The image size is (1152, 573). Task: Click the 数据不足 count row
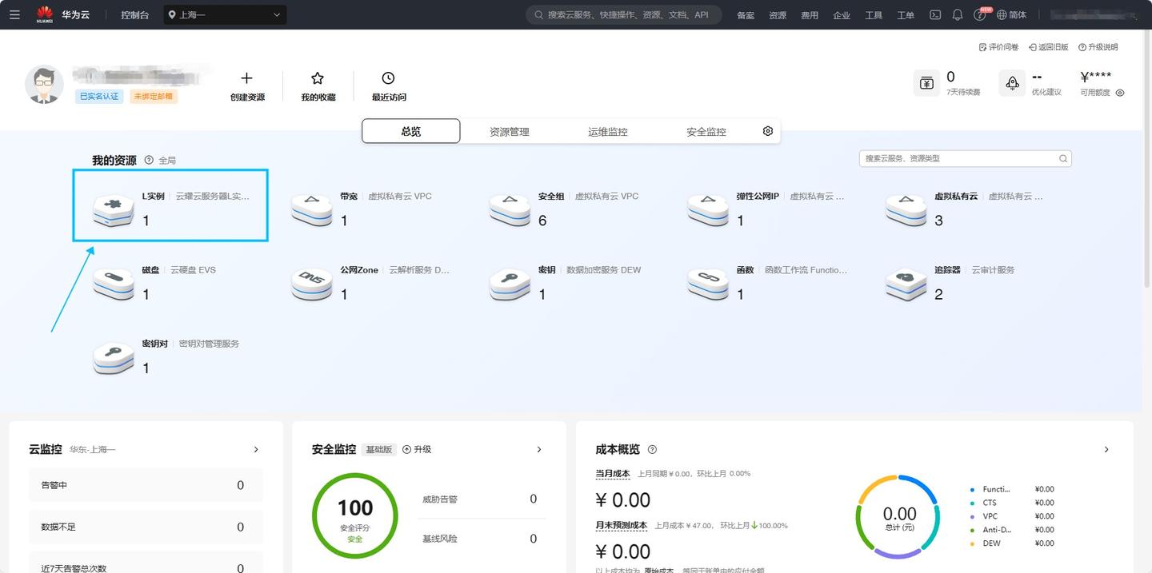[146, 527]
